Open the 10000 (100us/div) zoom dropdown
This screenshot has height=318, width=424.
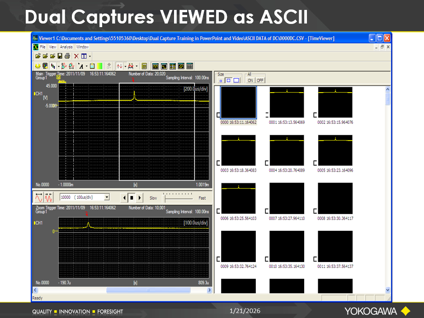(x=107, y=197)
